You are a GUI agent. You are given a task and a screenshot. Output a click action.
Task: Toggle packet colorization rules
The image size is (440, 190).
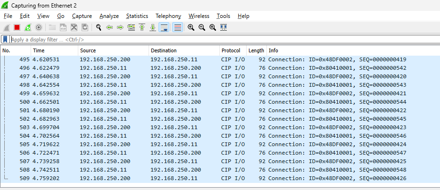click(177, 27)
